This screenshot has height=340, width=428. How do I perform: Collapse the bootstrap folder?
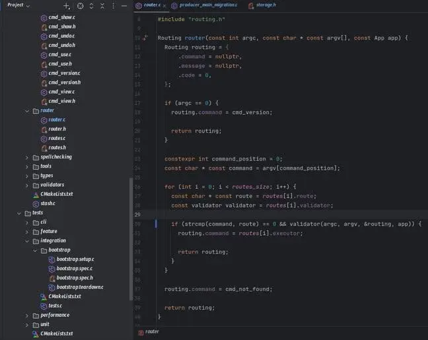pyautogui.click(x=35, y=250)
